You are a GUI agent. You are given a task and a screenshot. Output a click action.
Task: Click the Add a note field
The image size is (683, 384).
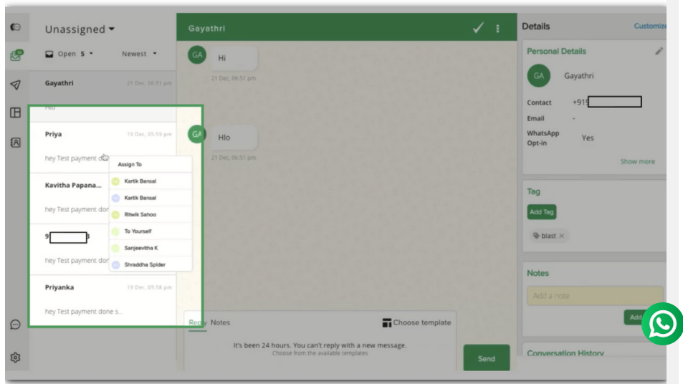[x=594, y=295]
